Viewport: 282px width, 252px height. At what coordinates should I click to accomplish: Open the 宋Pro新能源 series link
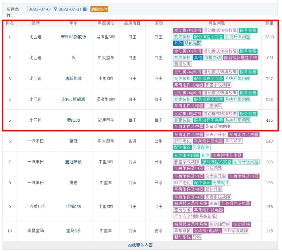click(73, 99)
